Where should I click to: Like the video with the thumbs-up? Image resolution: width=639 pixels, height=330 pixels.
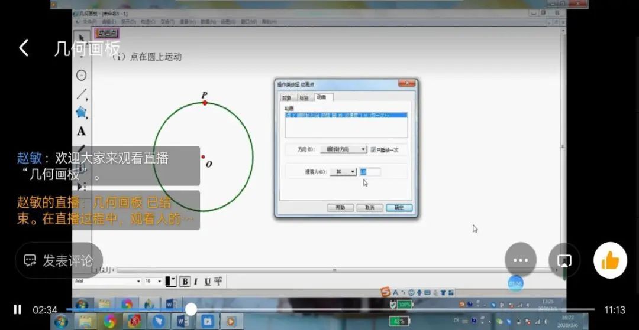click(610, 260)
